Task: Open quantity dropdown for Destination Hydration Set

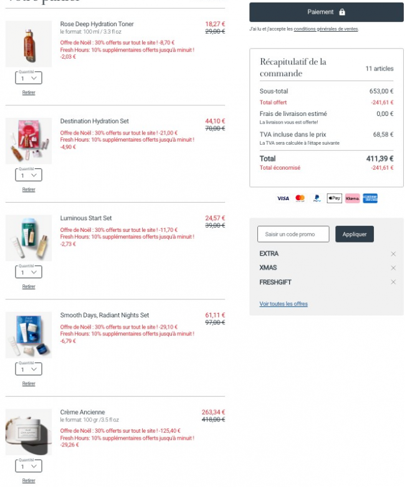Action: pyautogui.click(x=29, y=176)
